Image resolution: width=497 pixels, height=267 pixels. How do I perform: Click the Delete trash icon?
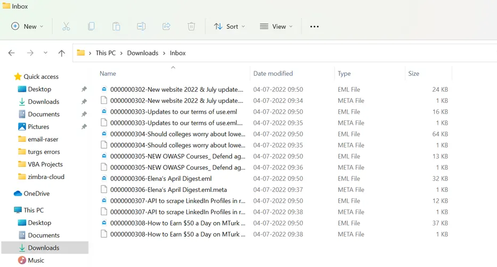191,26
